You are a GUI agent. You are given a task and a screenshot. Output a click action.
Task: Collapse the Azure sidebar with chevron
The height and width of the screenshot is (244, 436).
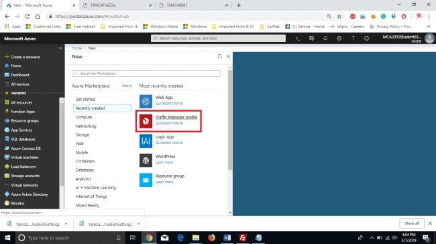60,48
